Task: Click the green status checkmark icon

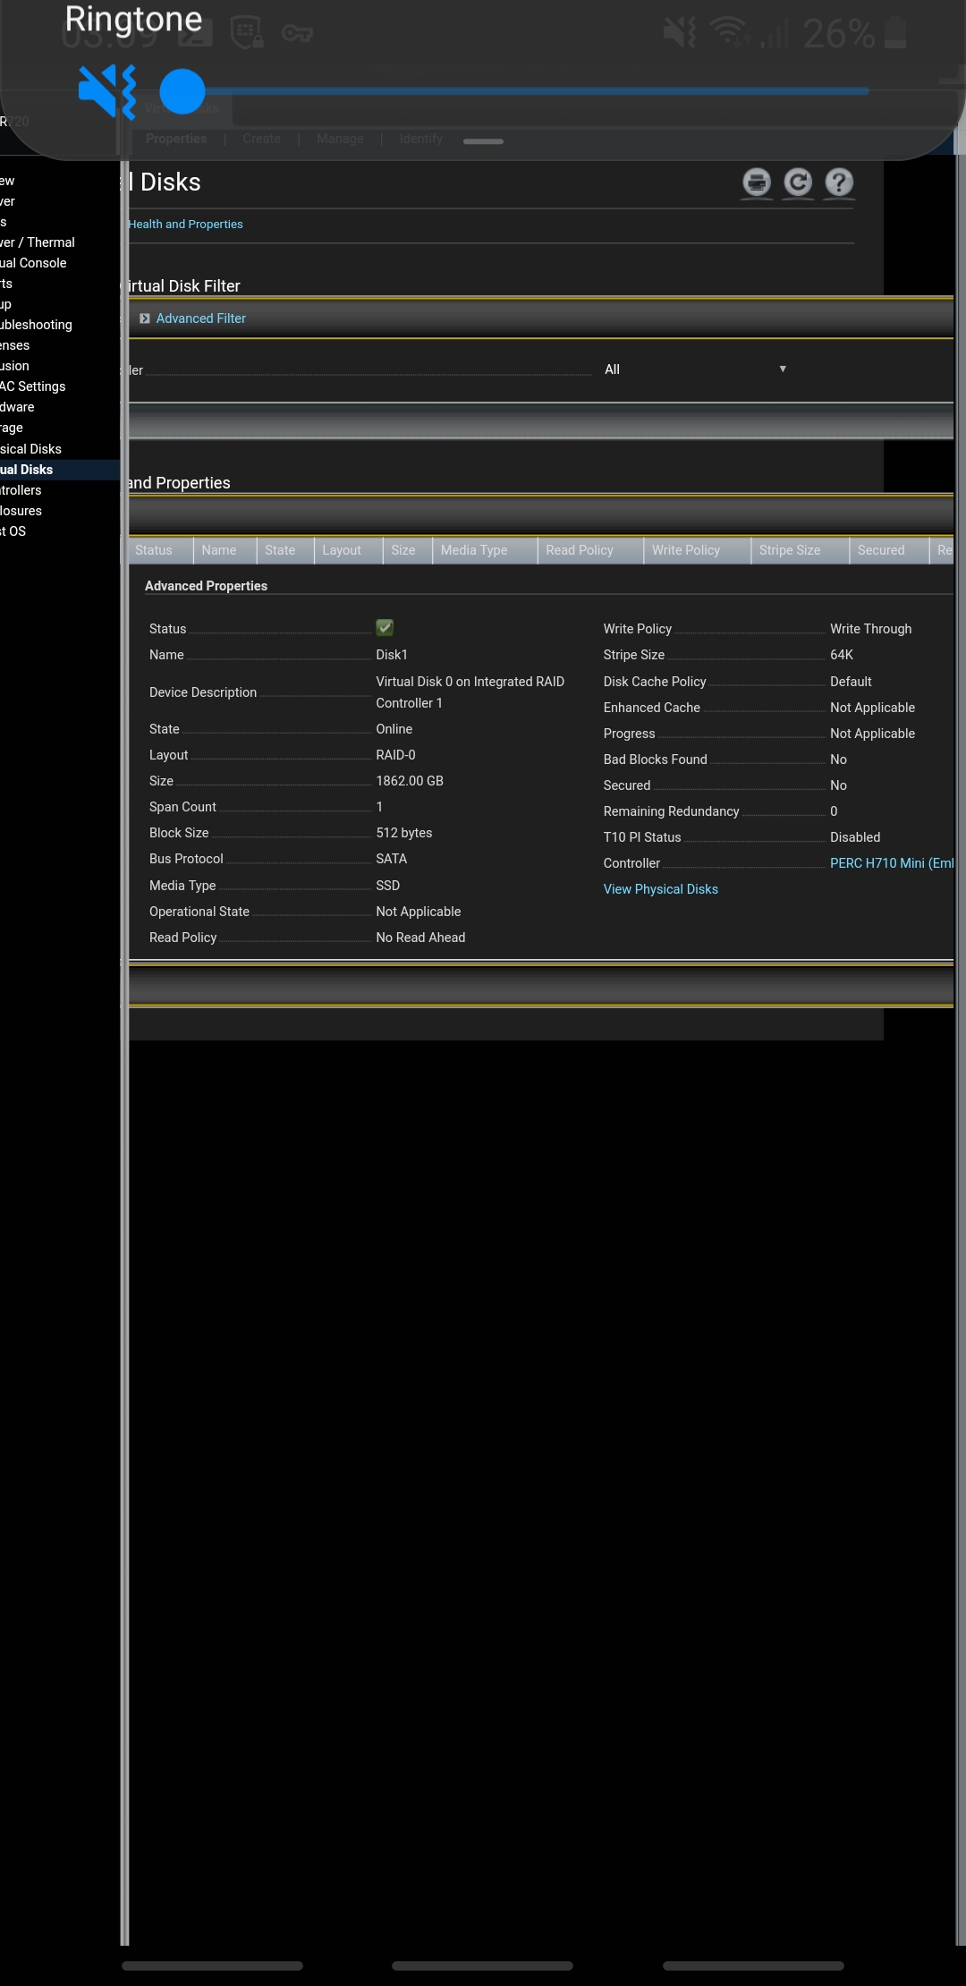Action: [x=385, y=628]
